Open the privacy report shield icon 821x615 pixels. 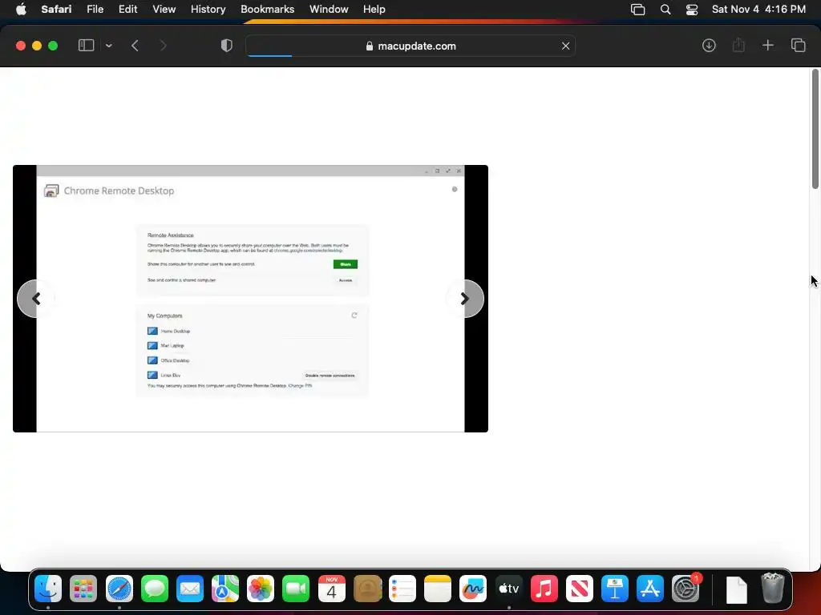click(227, 46)
